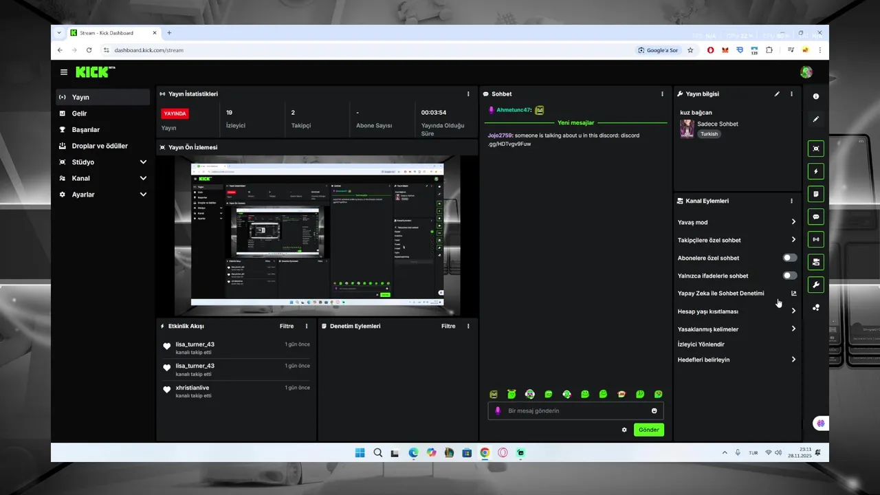880x495 pixels.
Task: Click the pencil icon in the right sidebar strip
Action: 816,119
